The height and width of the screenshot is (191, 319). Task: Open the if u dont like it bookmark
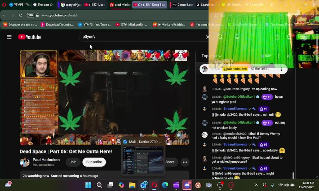[x=207, y=25]
